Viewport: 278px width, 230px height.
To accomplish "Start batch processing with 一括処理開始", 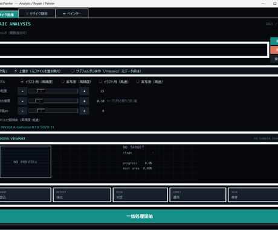I will point(139,216).
